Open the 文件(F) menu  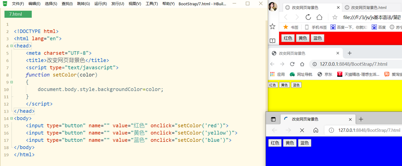click(x=18, y=4)
